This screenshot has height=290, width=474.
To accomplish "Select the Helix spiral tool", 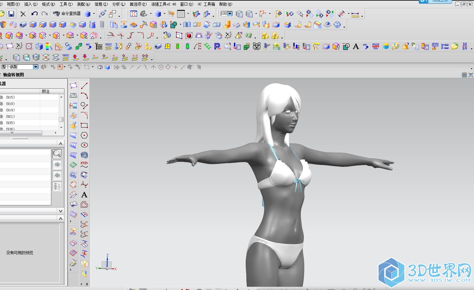I will coord(84,155).
